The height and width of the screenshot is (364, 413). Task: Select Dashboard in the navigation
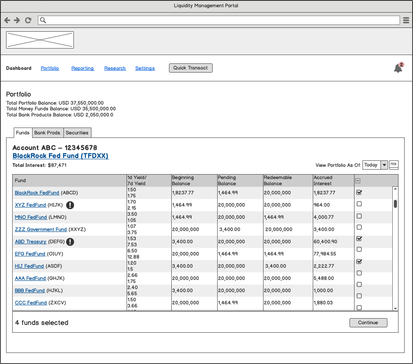point(19,68)
